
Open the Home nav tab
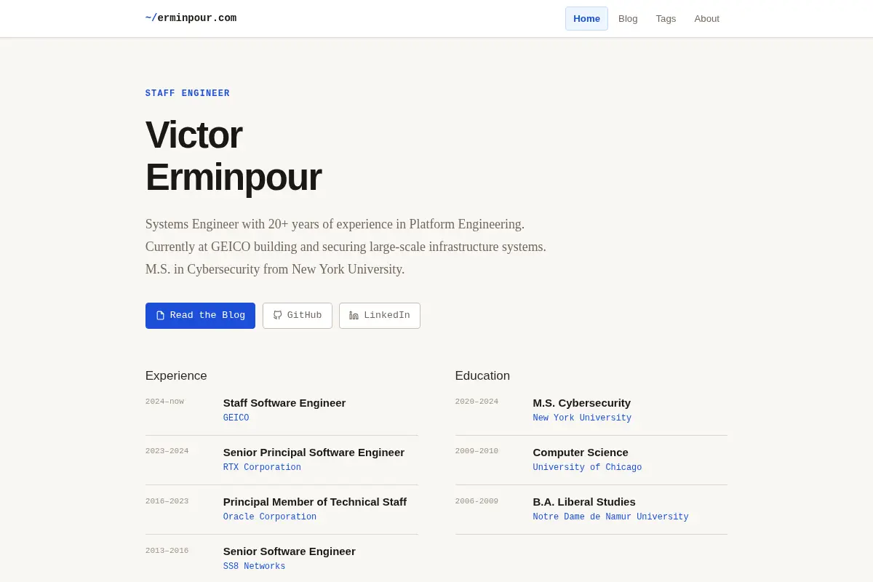tap(586, 19)
